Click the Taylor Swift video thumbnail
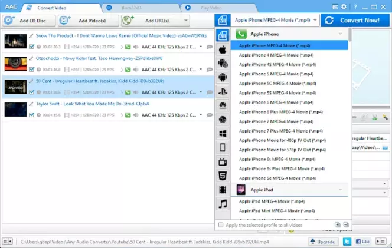This screenshot has height=248, width=392. coord(15,110)
